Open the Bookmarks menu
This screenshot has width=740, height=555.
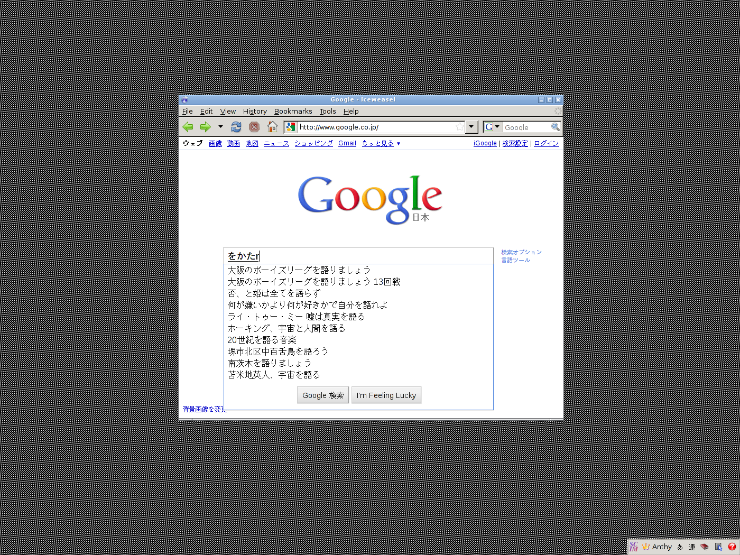click(293, 111)
